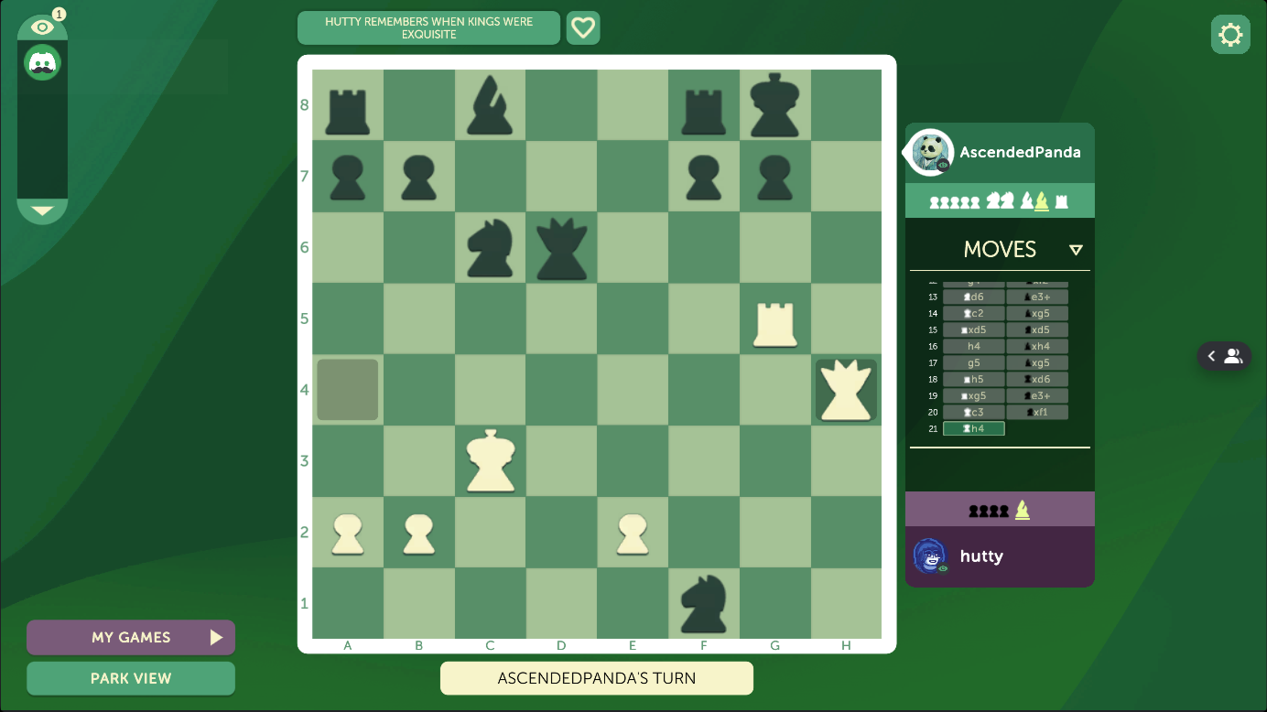Jump to move 20 black xf1
The width and height of the screenshot is (1267, 712).
pyautogui.click(x=1037, y=412)
